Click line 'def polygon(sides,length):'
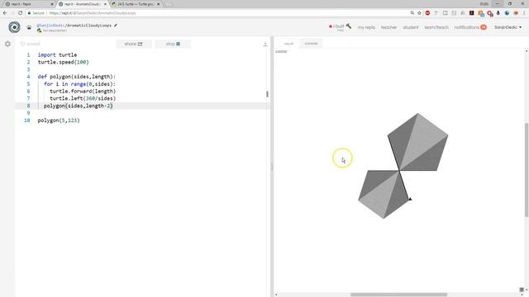 [77, 77]
